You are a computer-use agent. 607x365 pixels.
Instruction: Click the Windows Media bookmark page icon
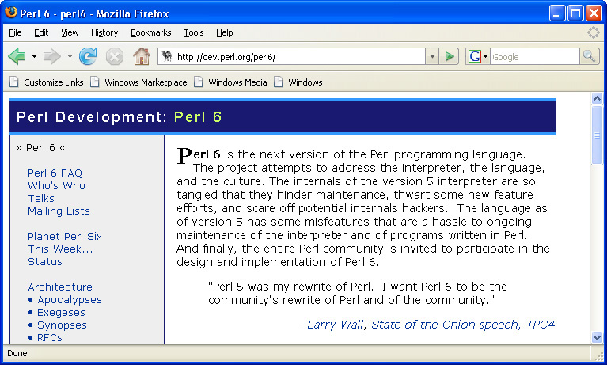199,82
